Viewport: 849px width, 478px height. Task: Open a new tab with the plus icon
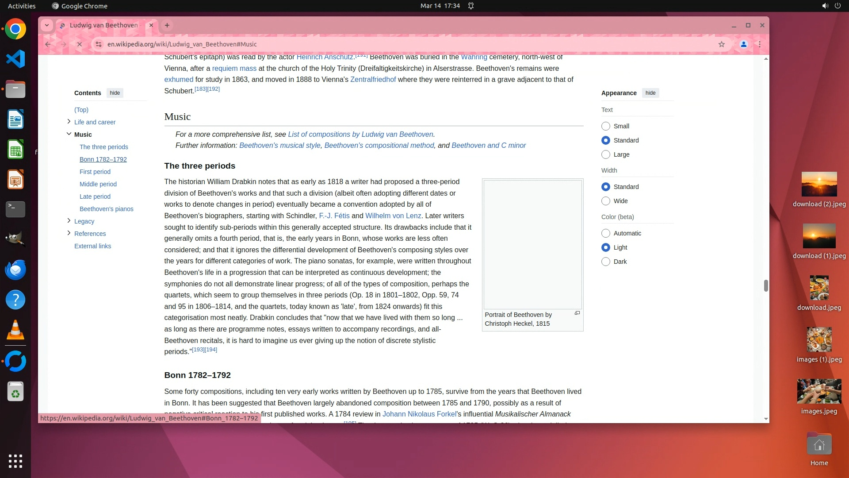click(x=167, y=25)
